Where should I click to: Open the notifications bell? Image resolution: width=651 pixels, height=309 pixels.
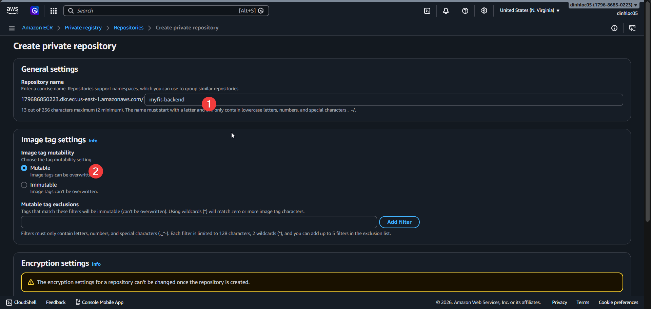point(446,10)
